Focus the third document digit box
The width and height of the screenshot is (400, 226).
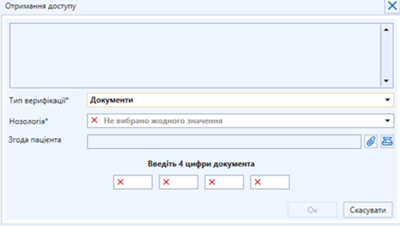224,182
